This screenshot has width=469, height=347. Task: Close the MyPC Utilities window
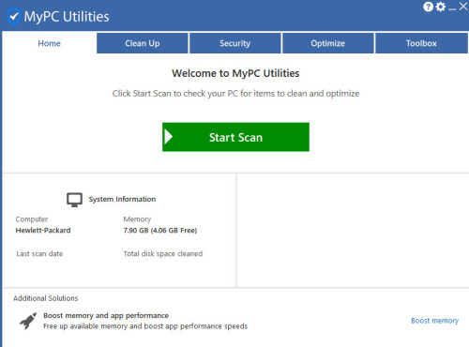(463, 7)
